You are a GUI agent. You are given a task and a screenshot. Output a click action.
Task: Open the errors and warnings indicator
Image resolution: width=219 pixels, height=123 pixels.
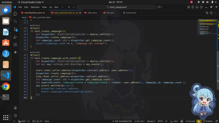coord(37,121)
